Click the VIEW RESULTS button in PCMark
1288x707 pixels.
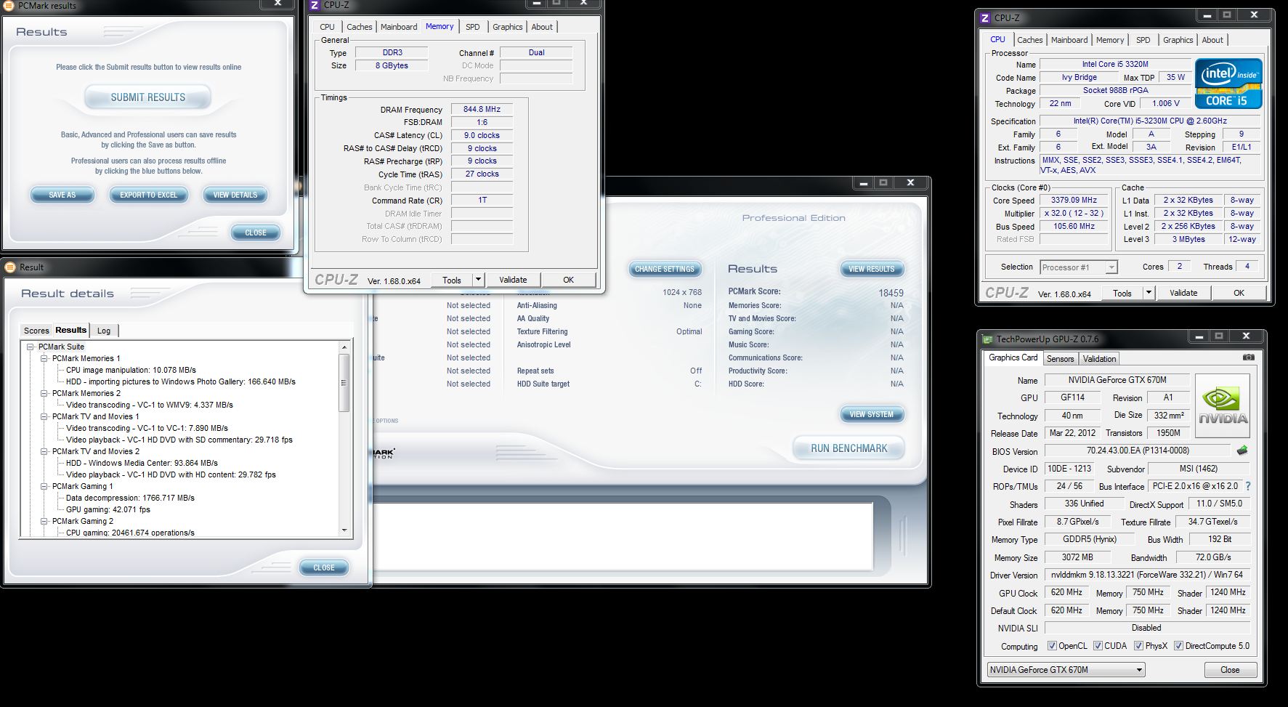[x=872, y=269]
